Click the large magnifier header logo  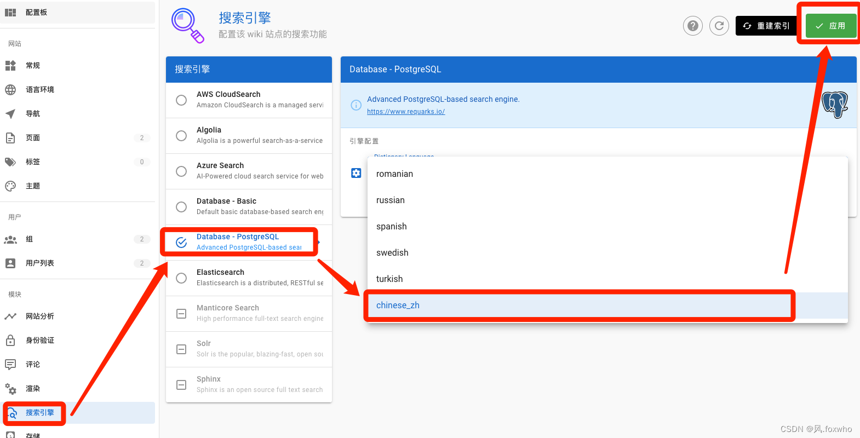point(188,26)
